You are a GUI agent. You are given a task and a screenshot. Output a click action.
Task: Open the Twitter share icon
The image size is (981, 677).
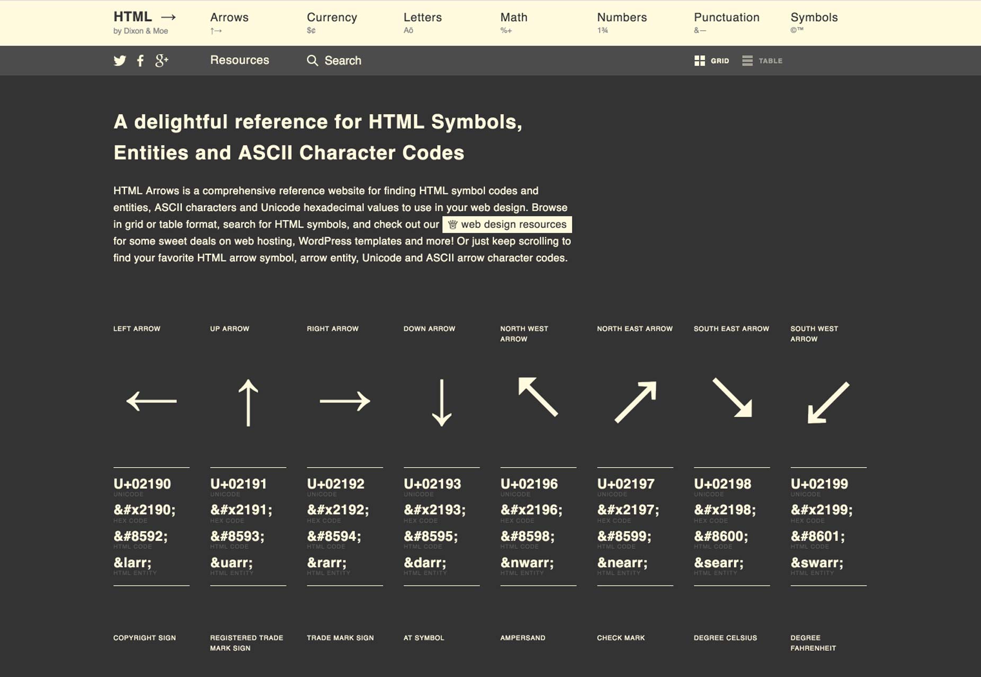pyautogui.click(x=120, y=60)
